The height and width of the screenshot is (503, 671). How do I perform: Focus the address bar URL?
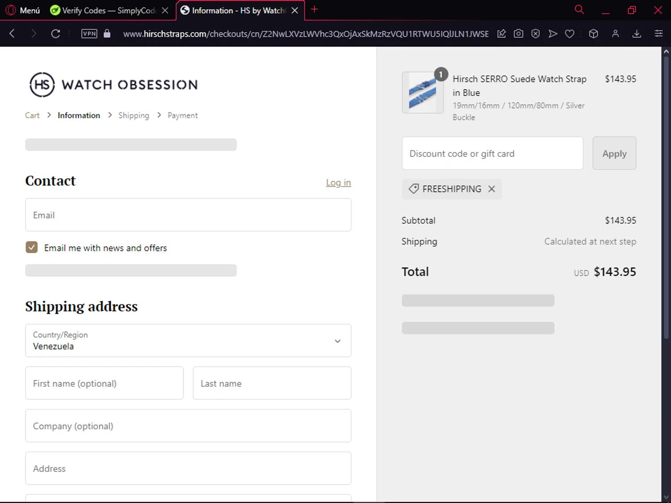[306, 34]
